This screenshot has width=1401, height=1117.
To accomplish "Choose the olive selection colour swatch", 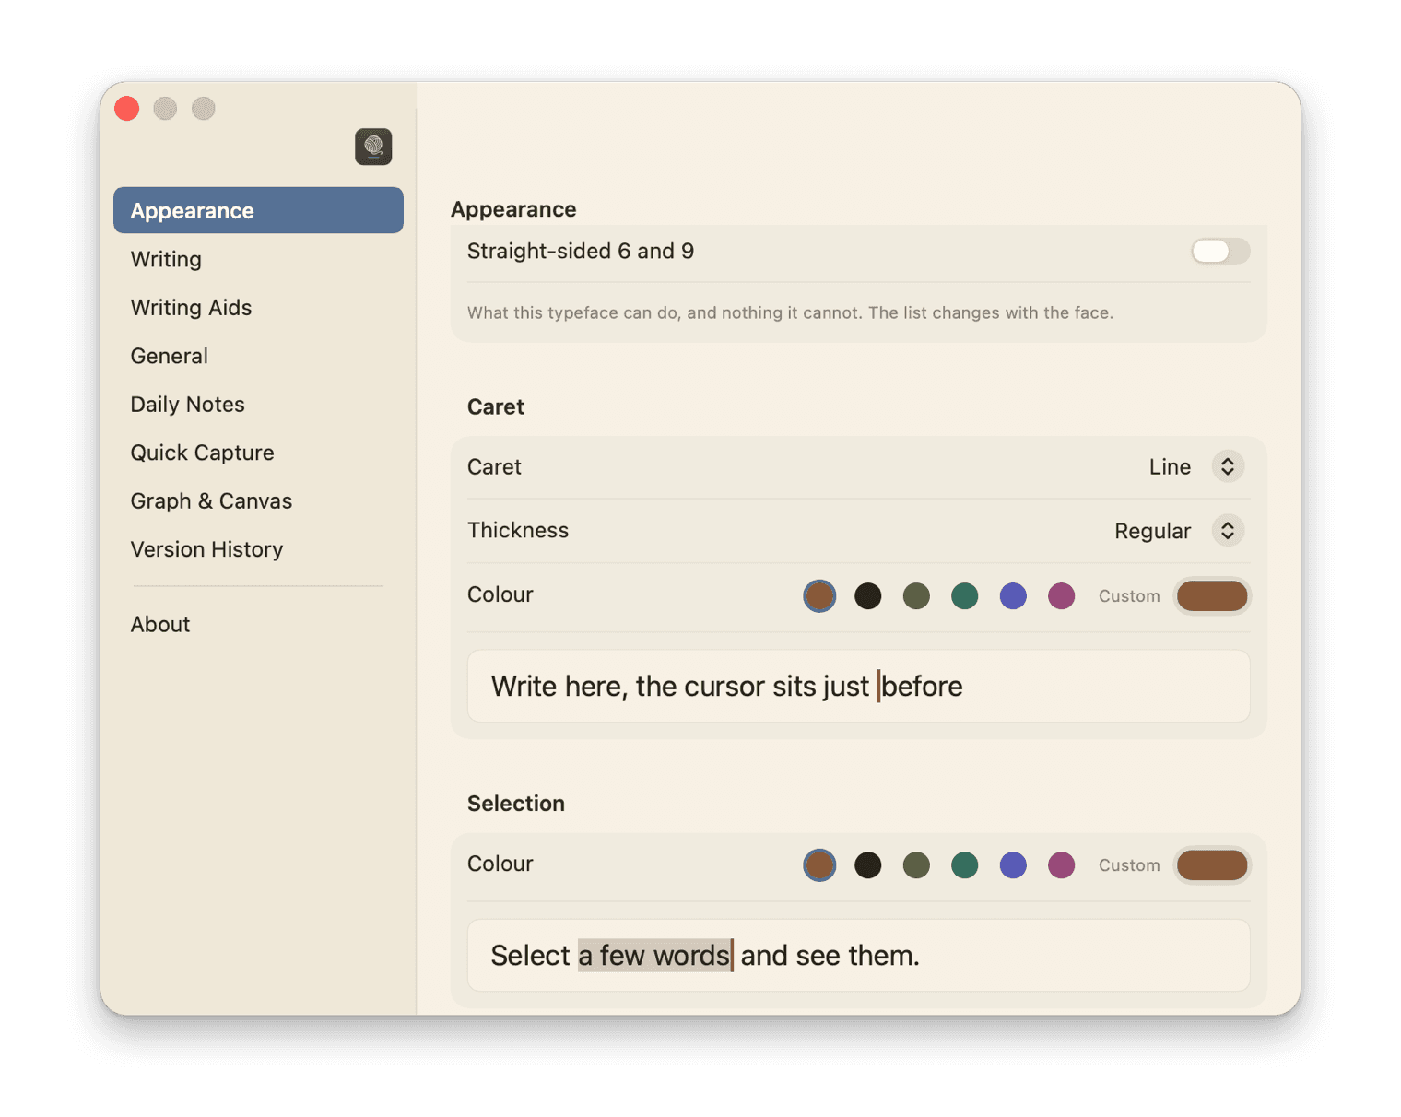I will pyautogui.click(x=916, y=865).
